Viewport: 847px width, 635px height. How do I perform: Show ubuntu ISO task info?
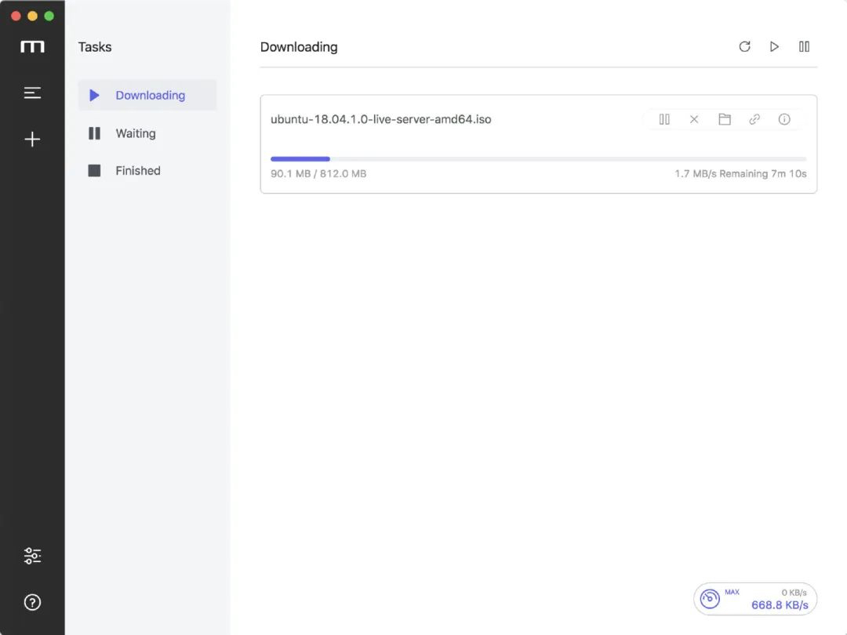[x=783, y=119]
